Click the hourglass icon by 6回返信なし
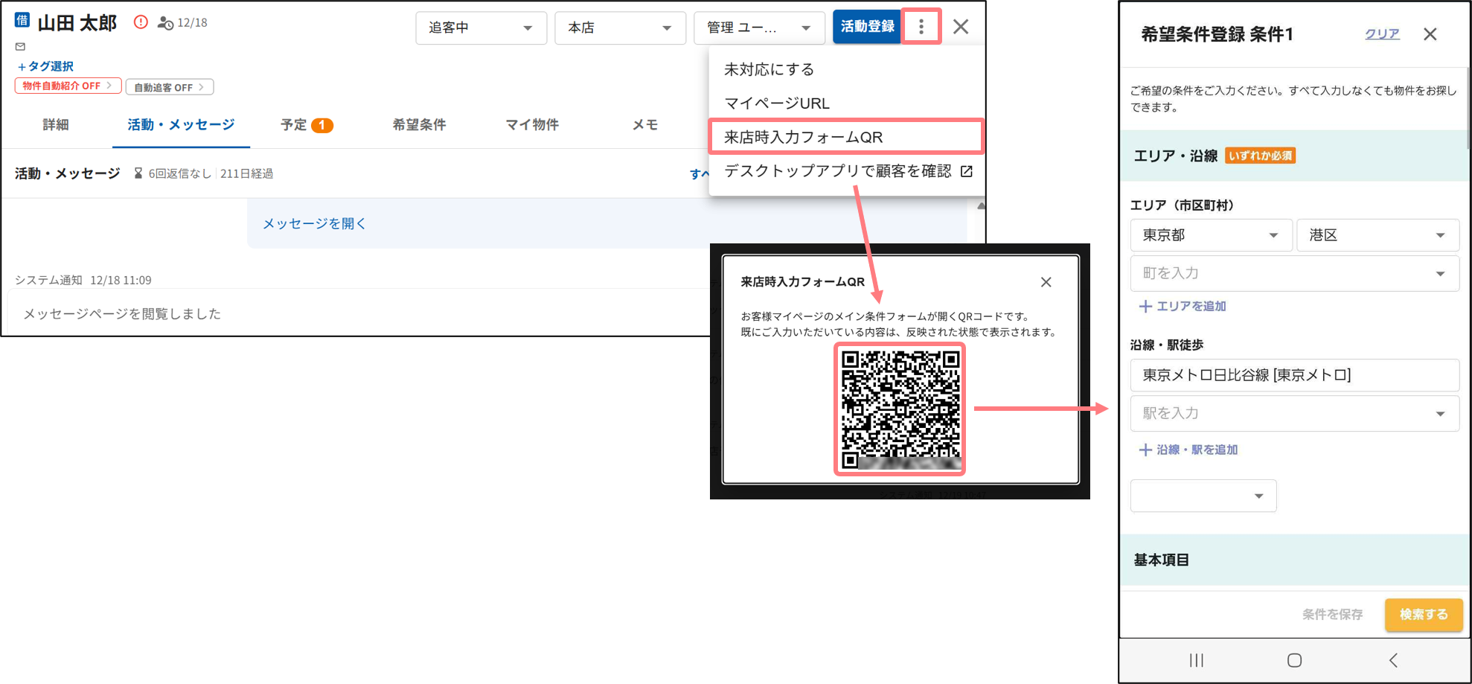Viewport: 1472px width, 684px height. pos(138,173)
